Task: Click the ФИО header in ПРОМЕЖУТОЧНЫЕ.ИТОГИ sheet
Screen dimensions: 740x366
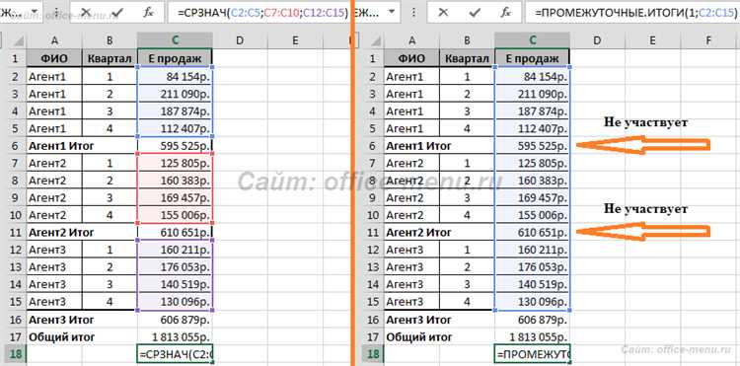Action: coord(412,58)
